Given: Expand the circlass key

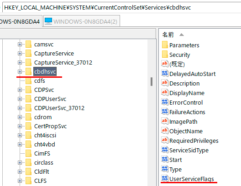Looking at the screenshot, I should click(x=20, y=162).
